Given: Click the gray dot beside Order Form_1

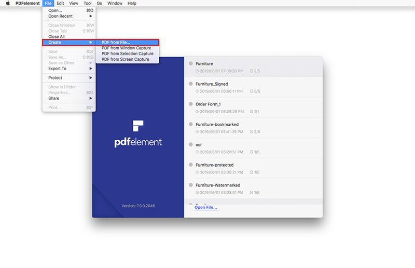Looking at the screenshot, I should (191, 104).
